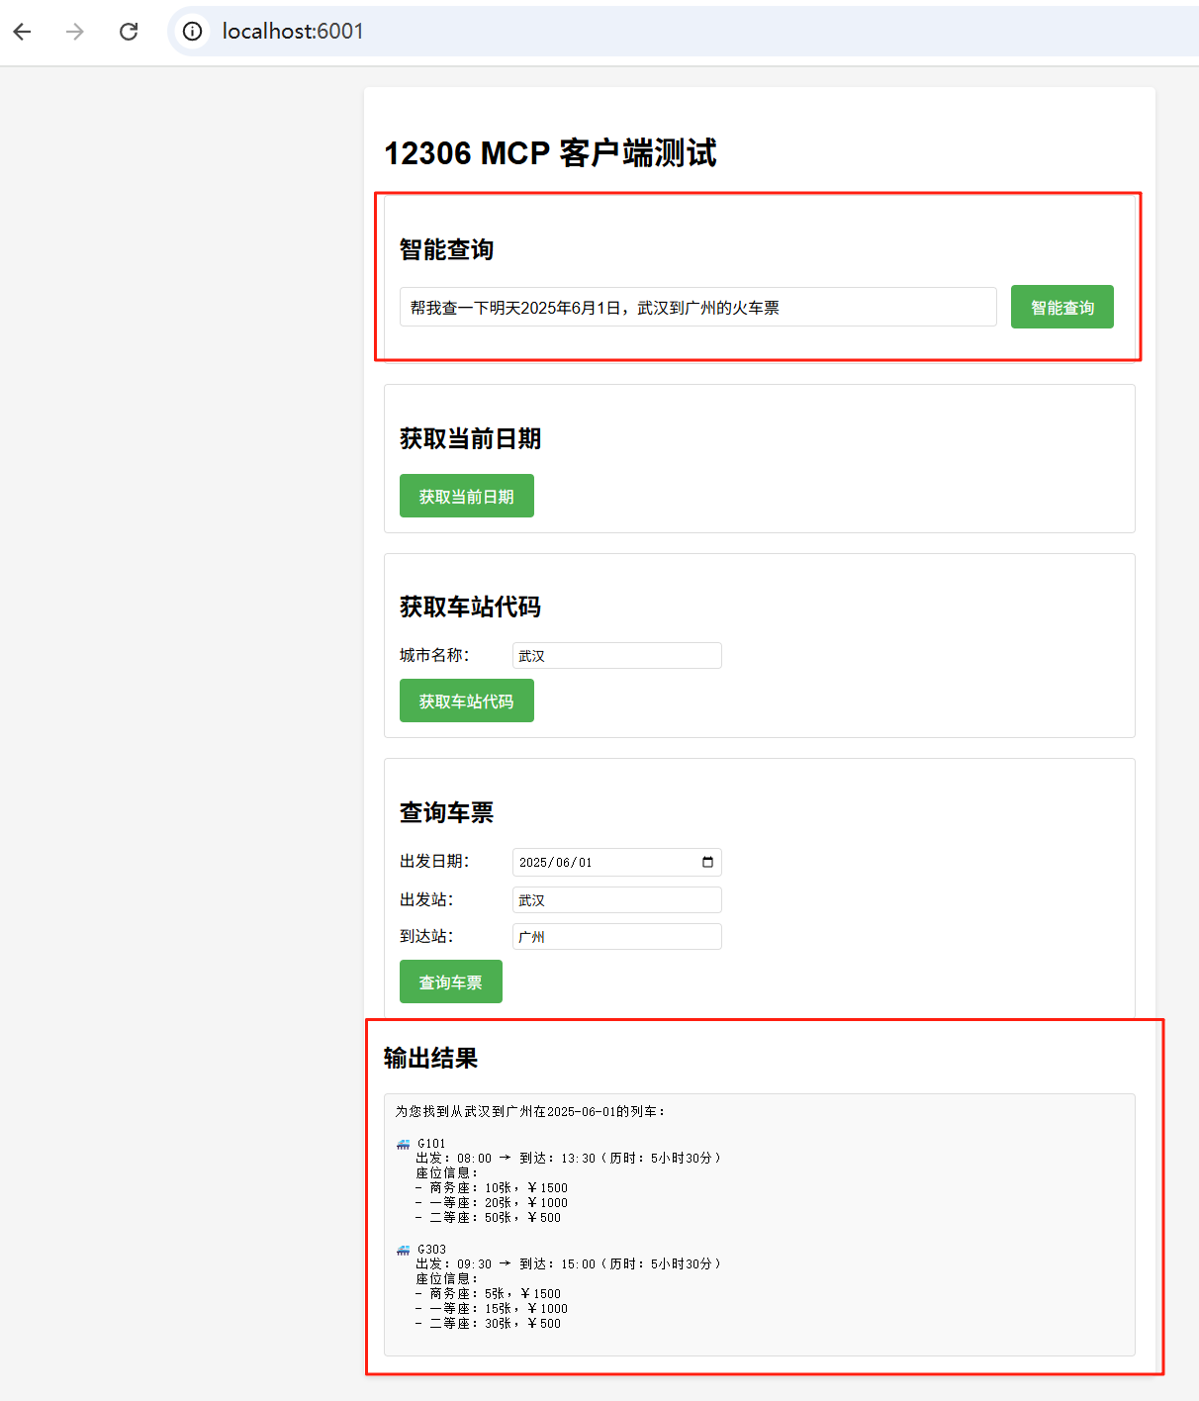1199x1401 pixels.
Task: Click the 出发站 label
Action: (x=426, y=899)
